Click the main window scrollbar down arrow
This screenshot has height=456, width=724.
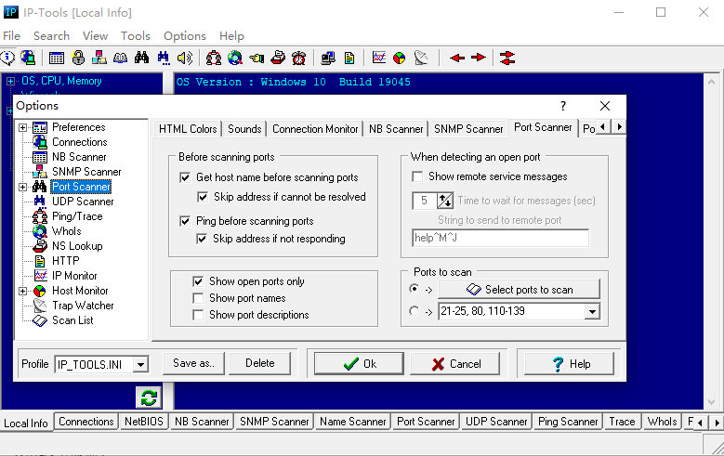(x=711, y=401)
